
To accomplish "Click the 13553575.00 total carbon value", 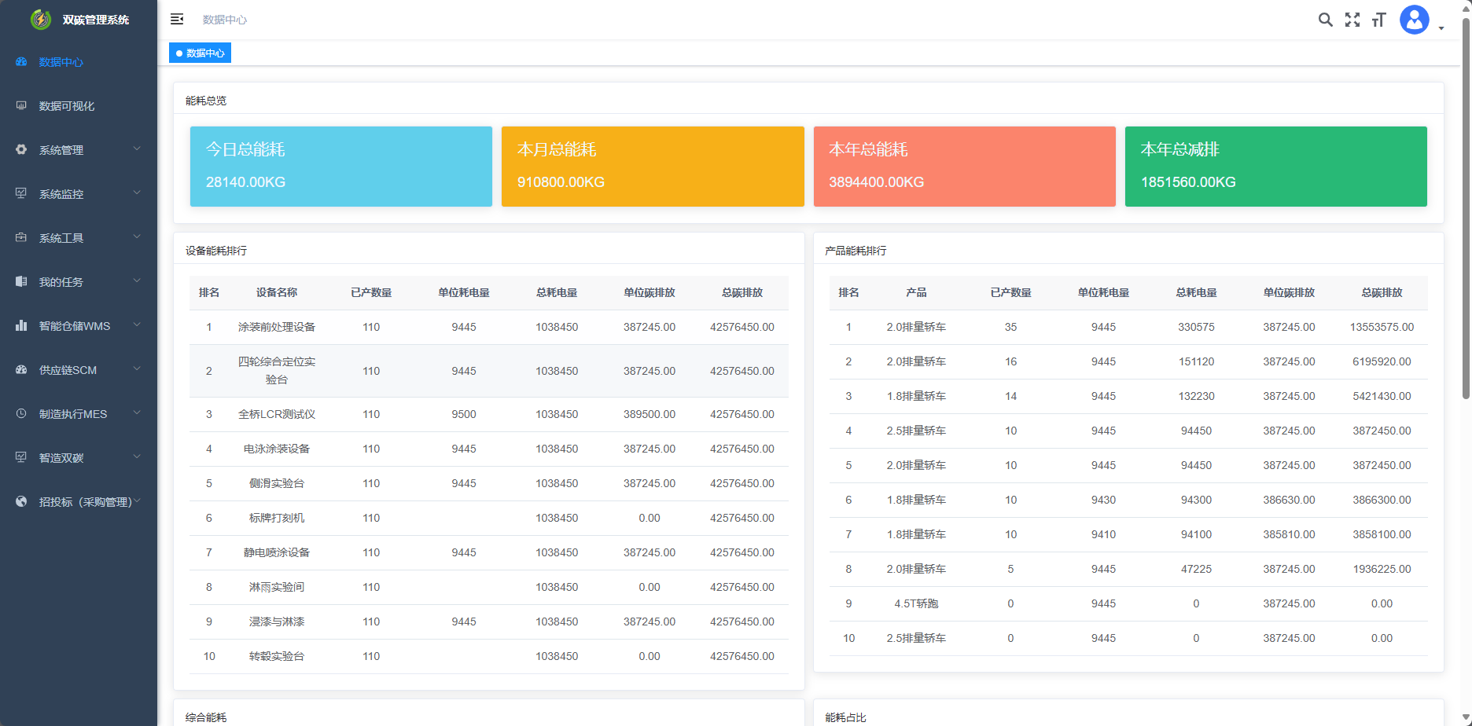I will pos(1382,327).
